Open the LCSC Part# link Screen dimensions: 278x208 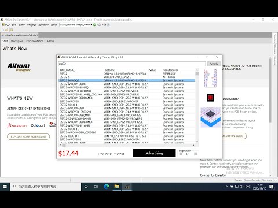[x=111, y=154]
